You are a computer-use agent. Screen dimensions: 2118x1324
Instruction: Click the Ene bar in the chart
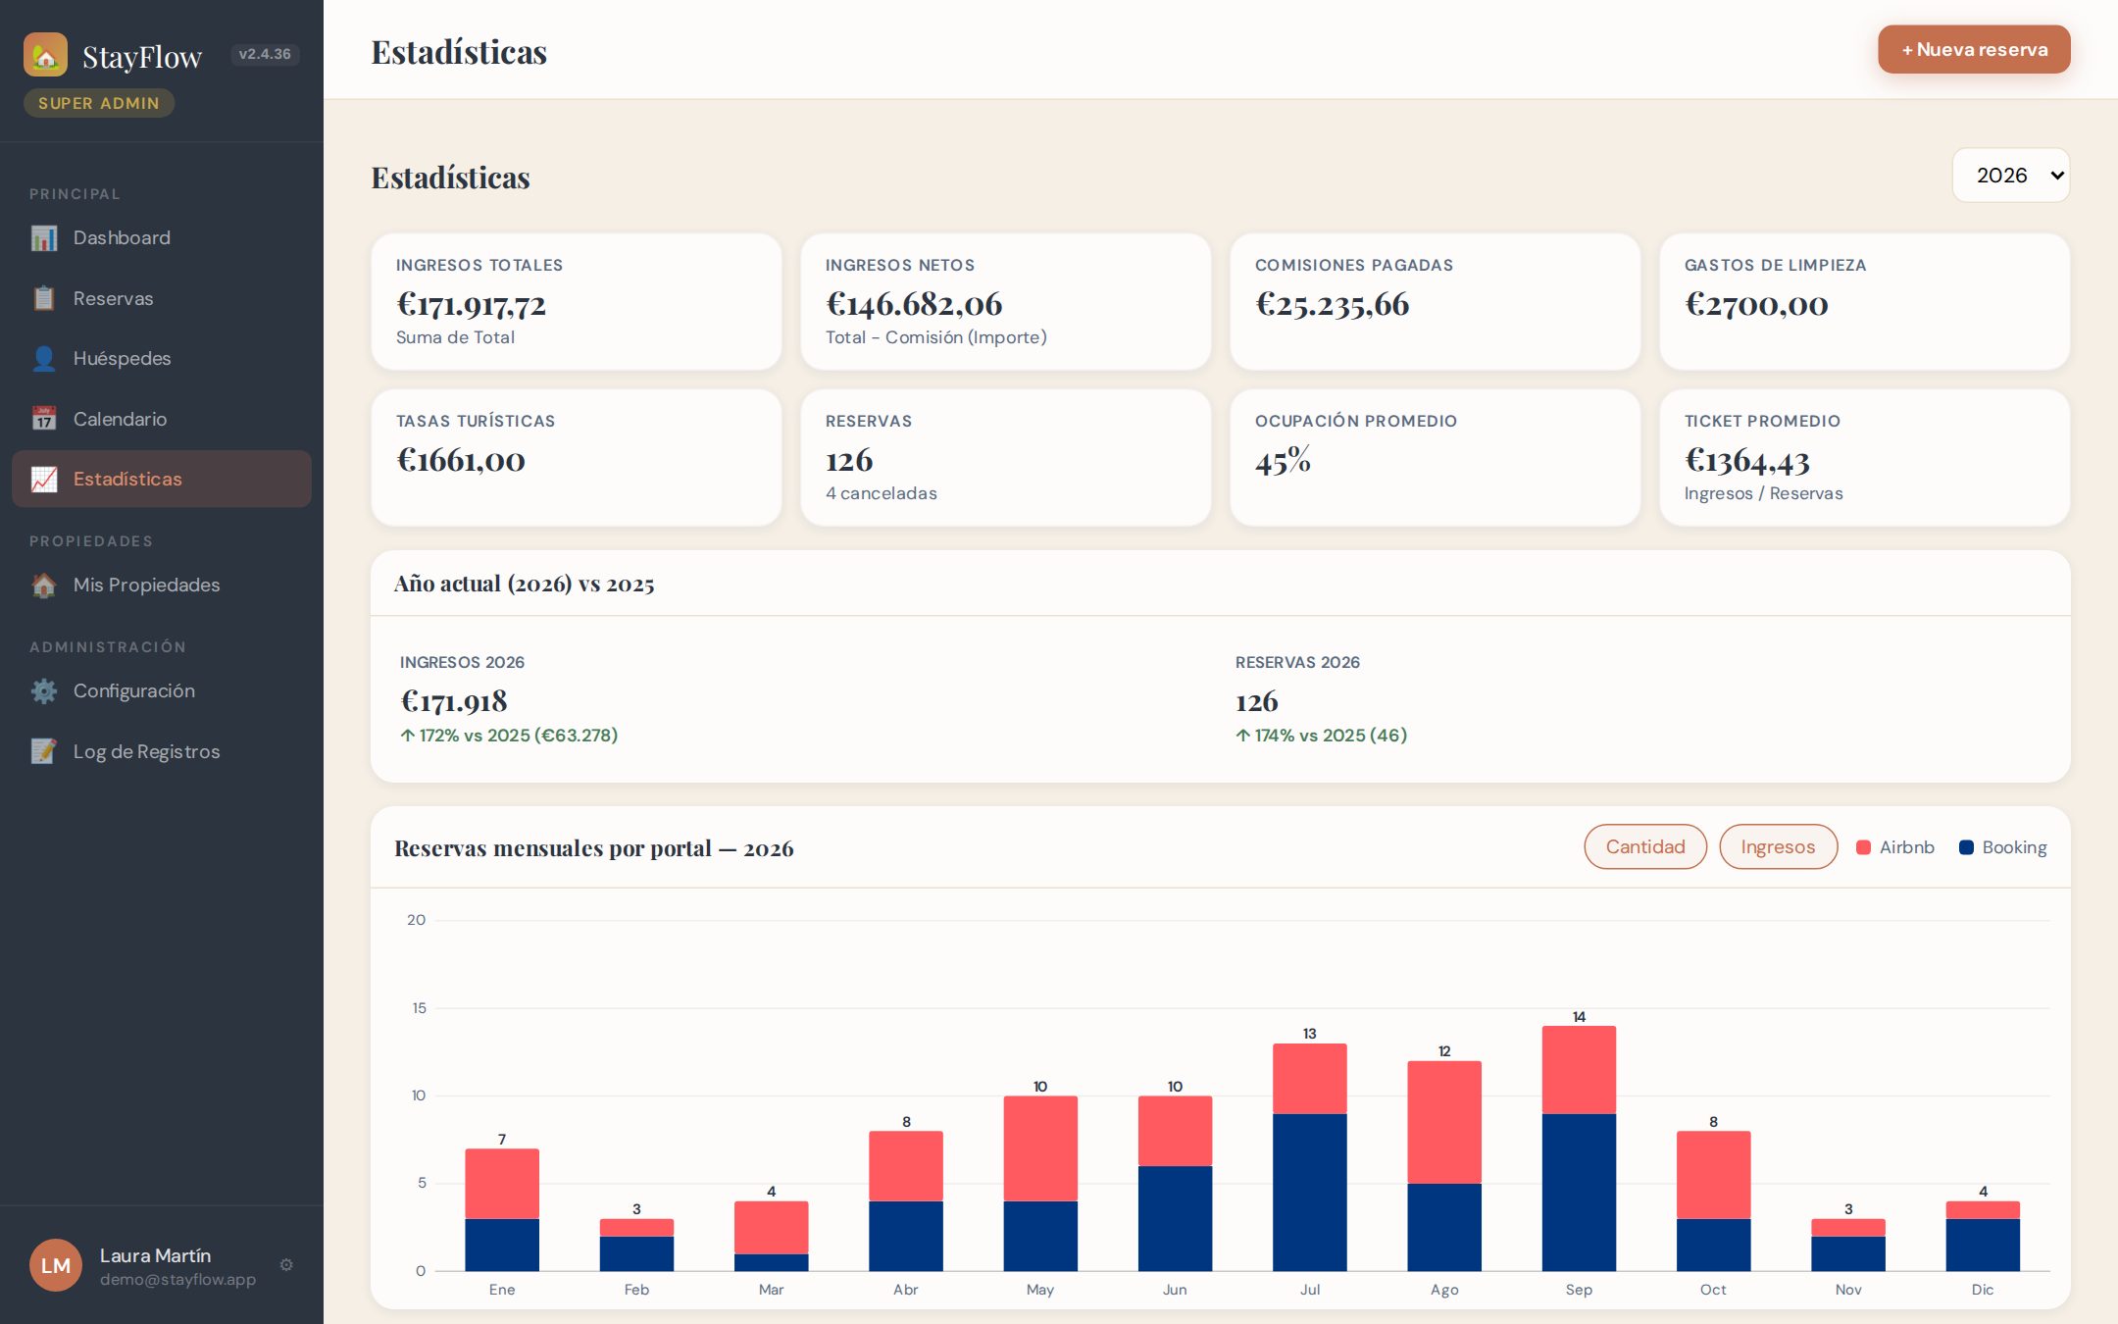click(x=502, y=1209)
